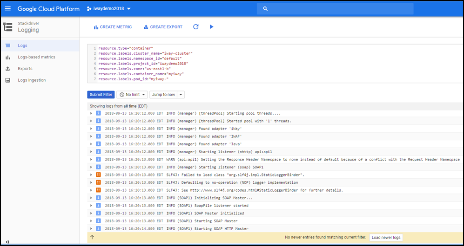This screenshot has height=246, width=464.
Task: Expand the 'Initializing SOAP Master' entry
Action: pos(91,198)
